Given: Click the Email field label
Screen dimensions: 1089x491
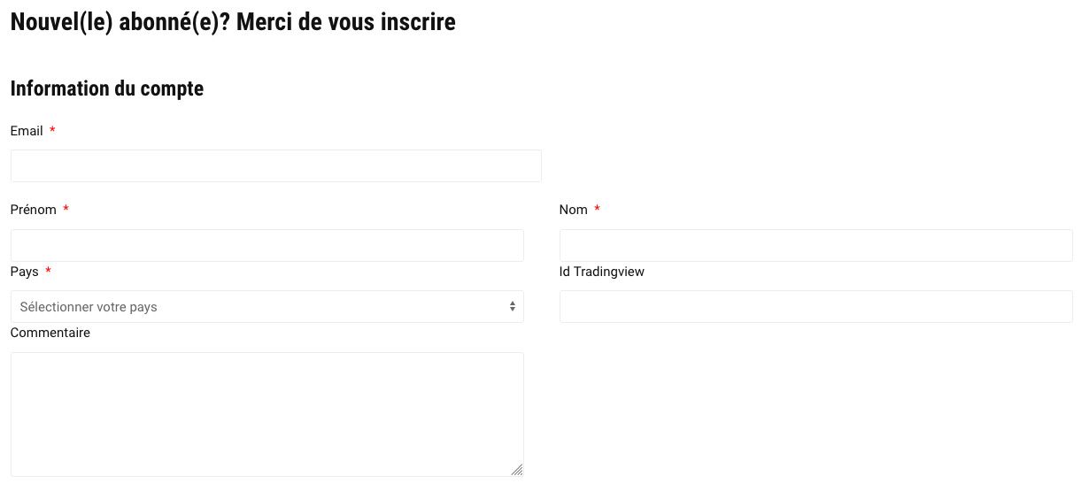Looking at the screenshot, I should (x=27, y=131).
